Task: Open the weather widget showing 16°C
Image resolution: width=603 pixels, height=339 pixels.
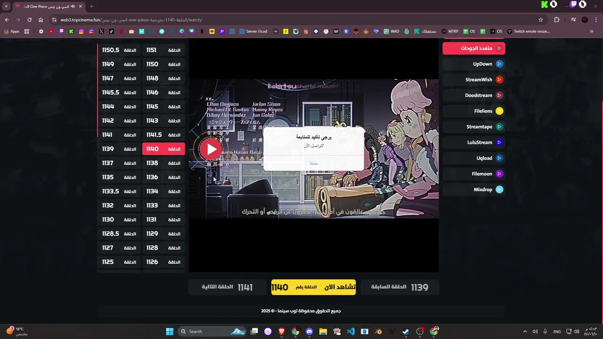Action: (17, 331)
